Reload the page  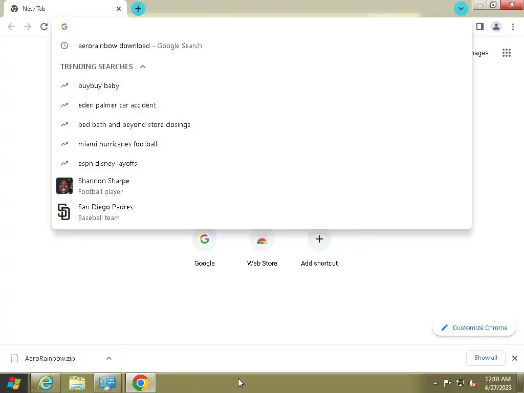44,27
